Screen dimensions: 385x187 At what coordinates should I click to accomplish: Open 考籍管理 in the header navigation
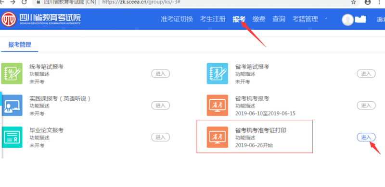[305, 19]
